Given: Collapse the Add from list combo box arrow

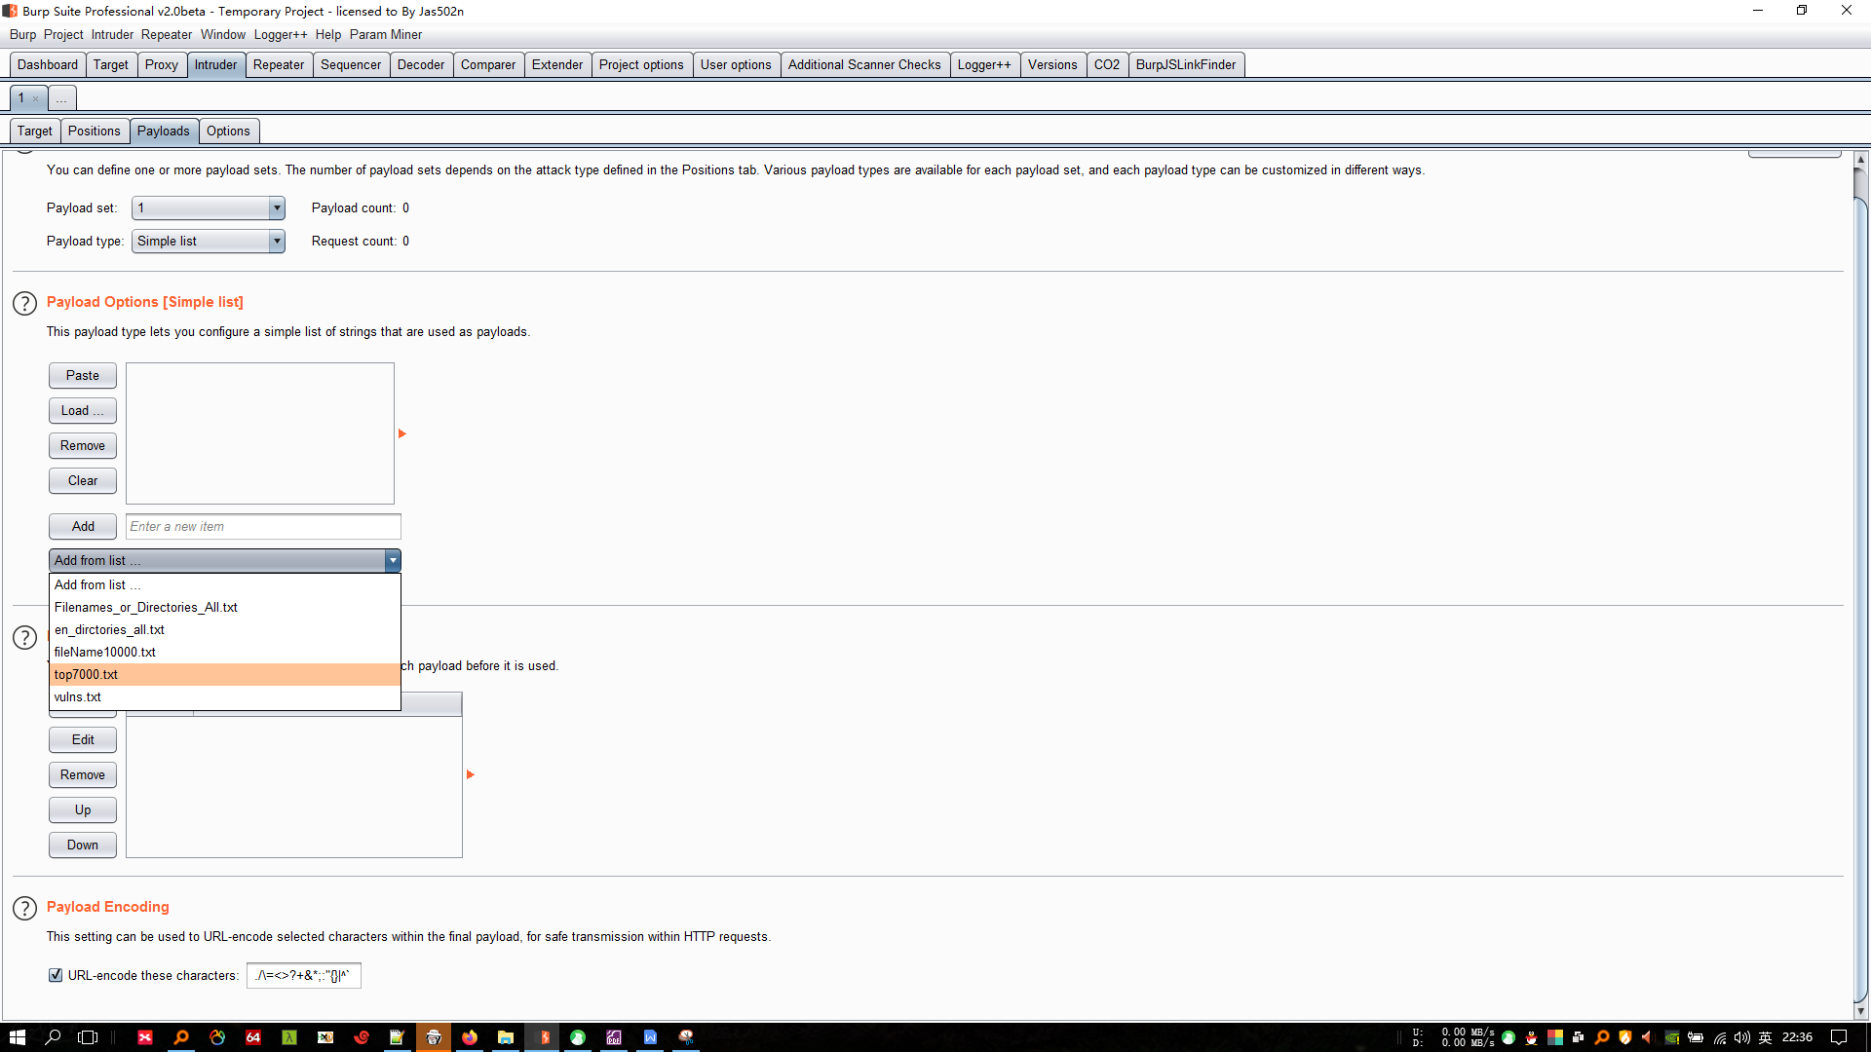Looking at the screenshot, I should 392,560.
